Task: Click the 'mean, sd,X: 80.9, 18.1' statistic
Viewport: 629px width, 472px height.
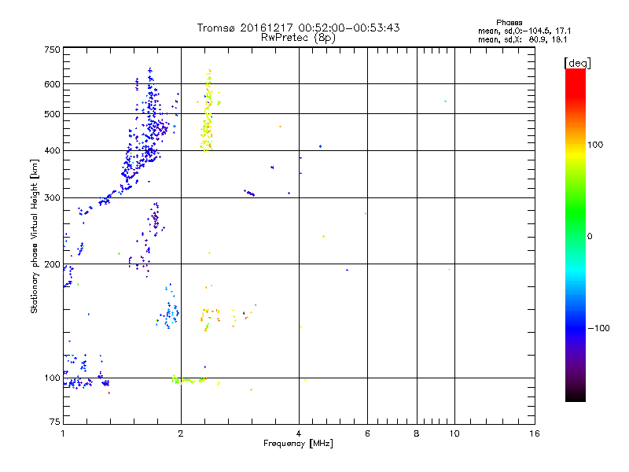Action: coord(522,40)
